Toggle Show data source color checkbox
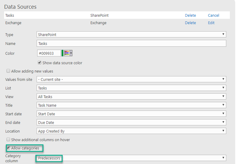Viewport: 236px width, 164px height. pyautogui.click(x=40, y=63)
